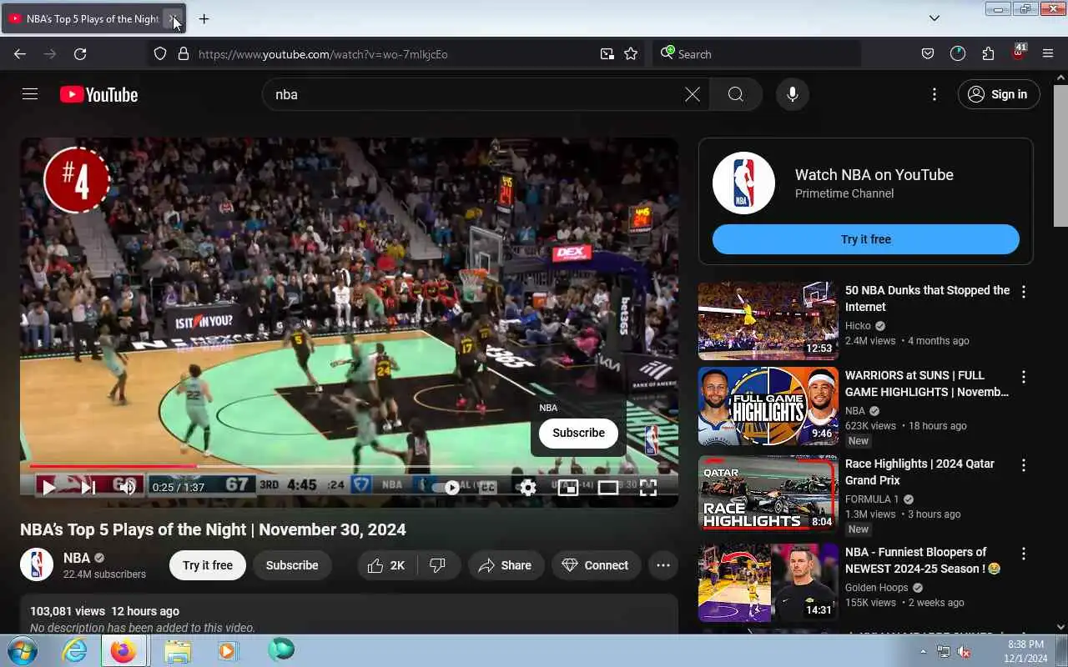Open the red extension icon with the 41 badge
This screenshot has height=667, width=1068.
click(1018, 53)
